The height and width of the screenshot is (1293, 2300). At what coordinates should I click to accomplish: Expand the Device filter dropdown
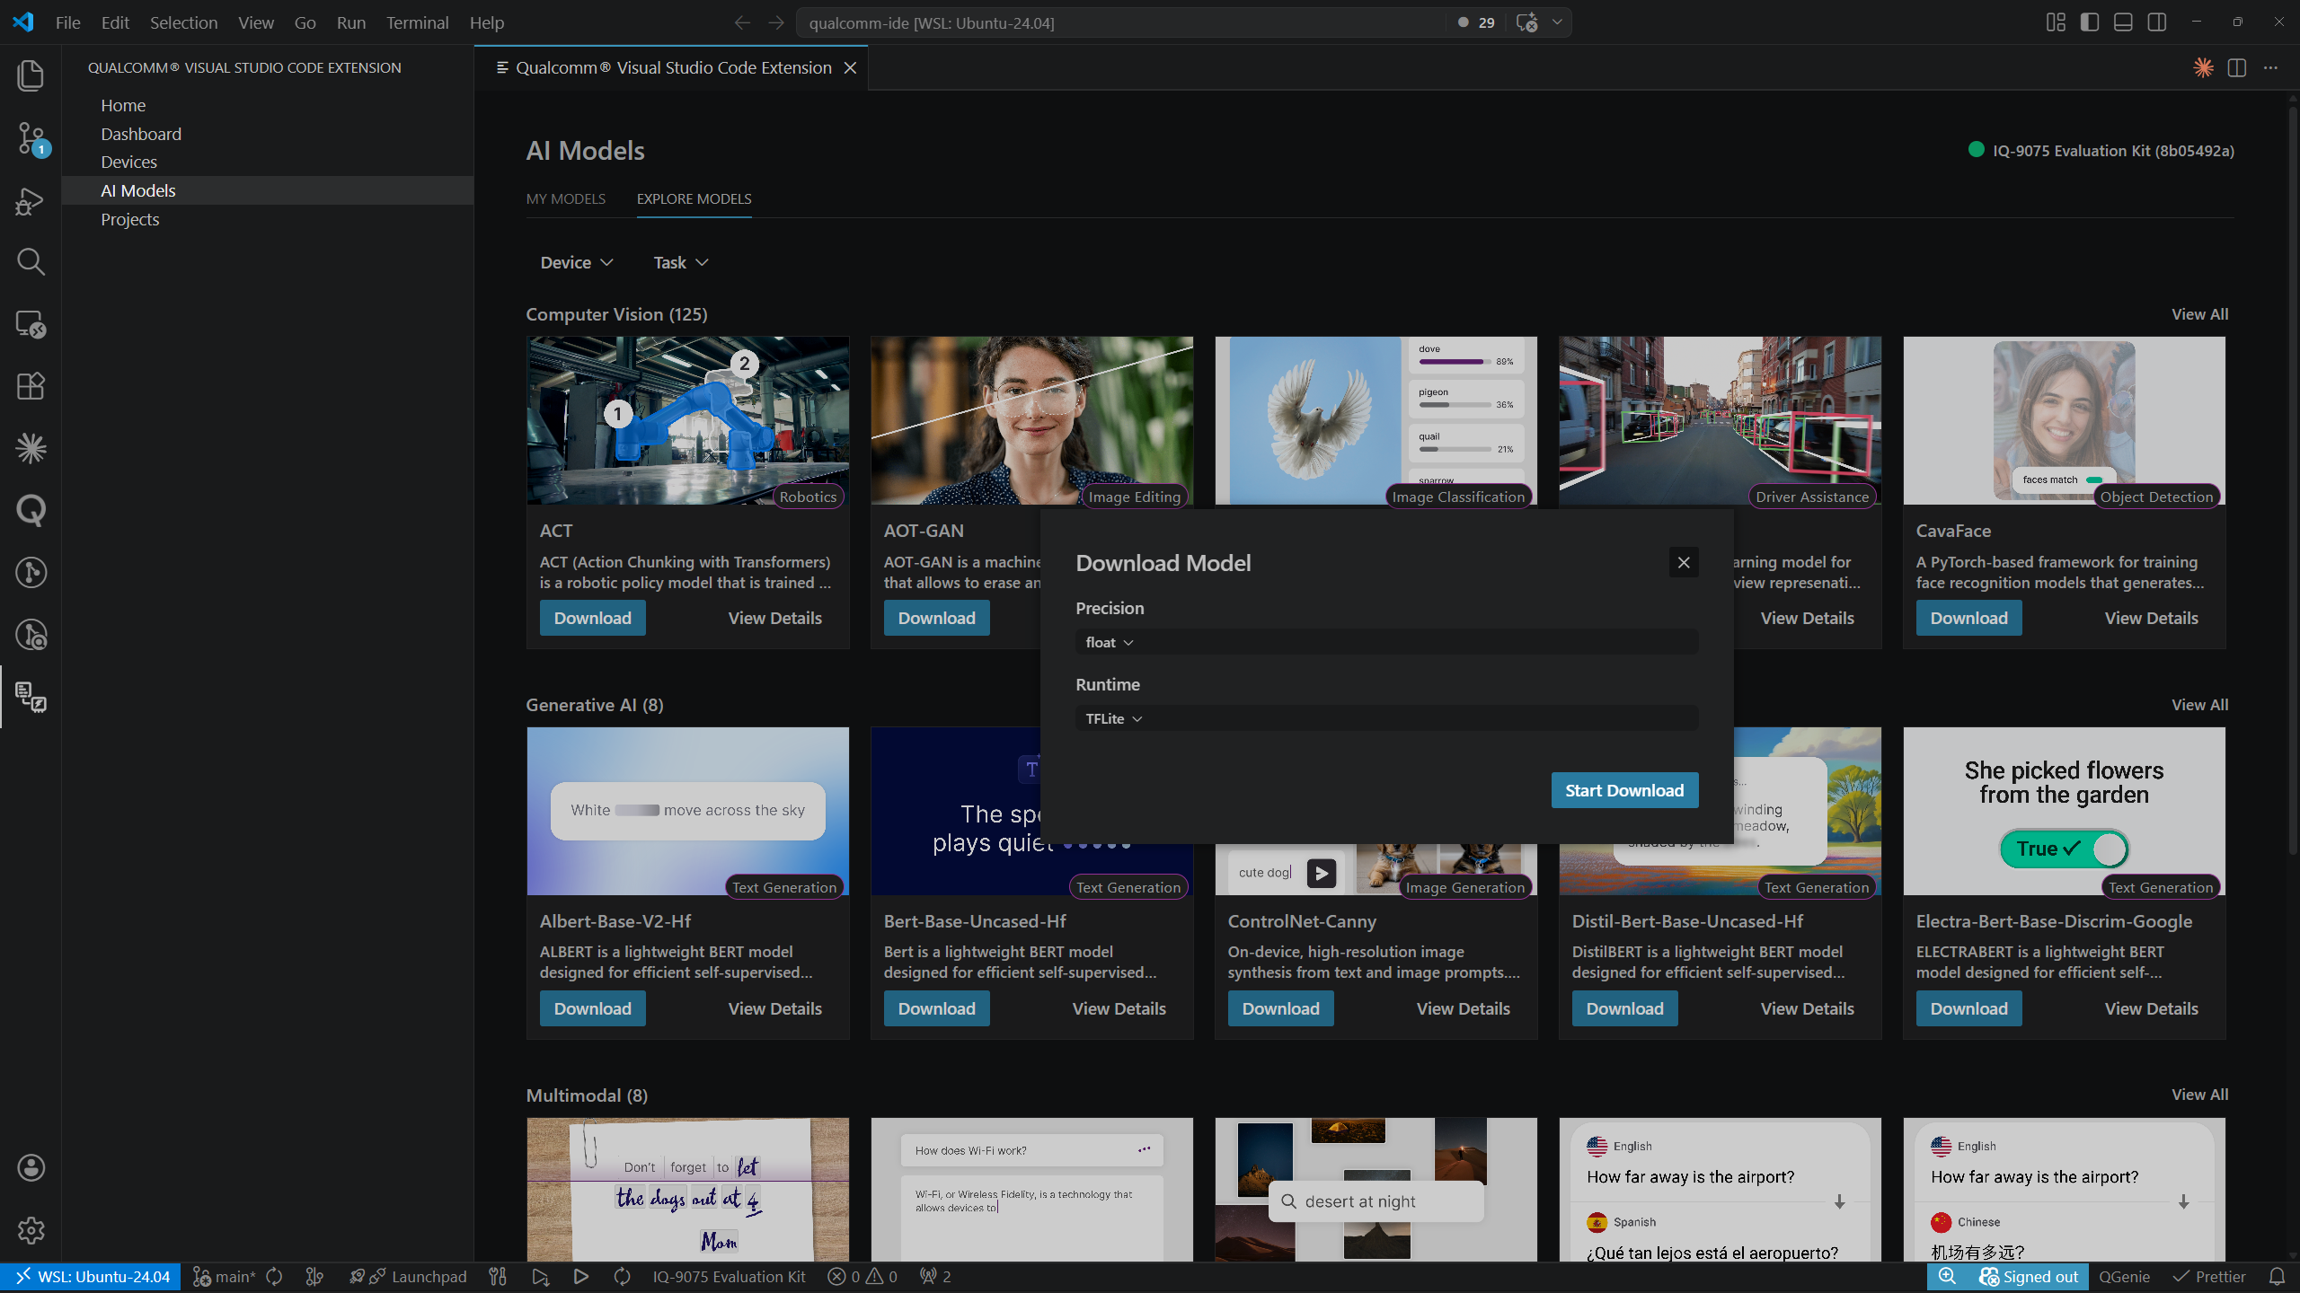[x=576, y=262]
